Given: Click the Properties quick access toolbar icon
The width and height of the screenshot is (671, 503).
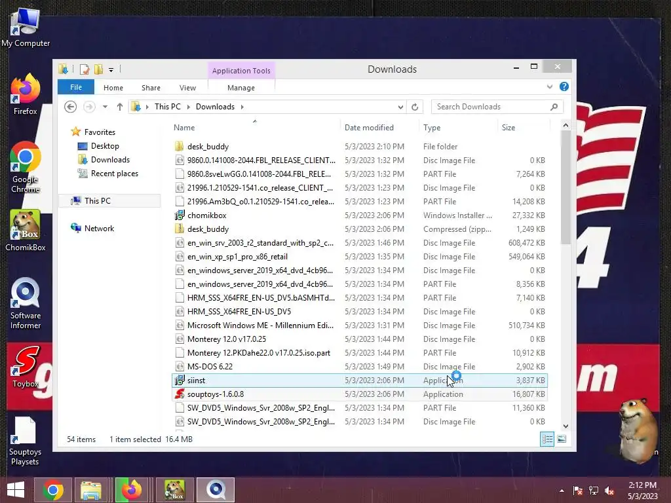Looking at the screenshot, I should (x=85, y=69).
